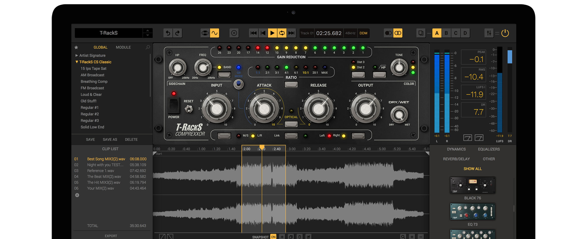Expand the Artist Signature preset folder
Viewport: 583px width, 239px height.
click(77, 55)
